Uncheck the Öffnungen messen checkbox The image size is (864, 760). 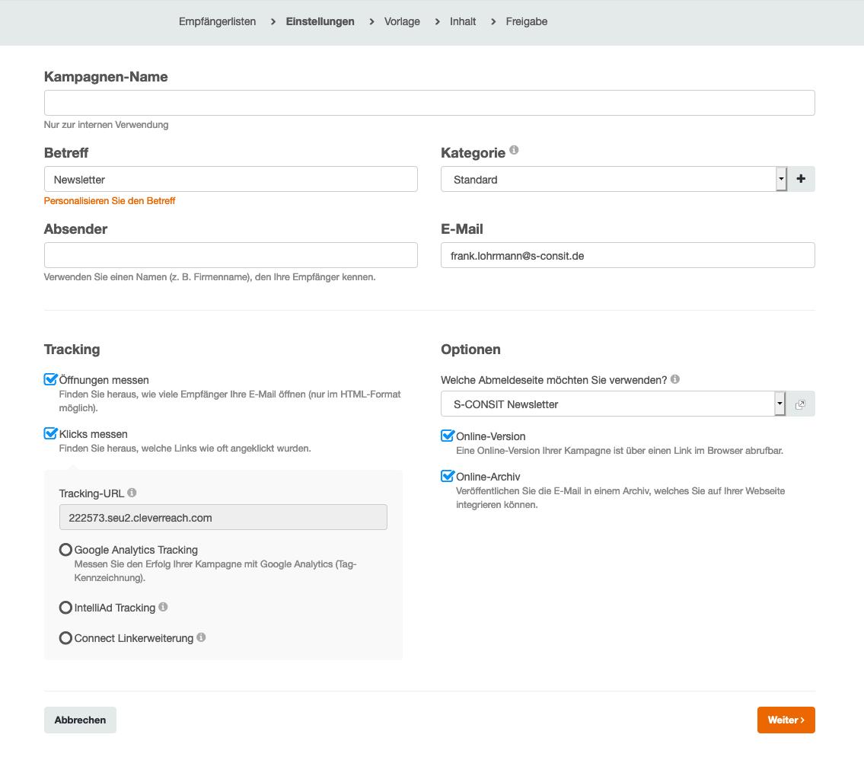click(x=51, y=379)
